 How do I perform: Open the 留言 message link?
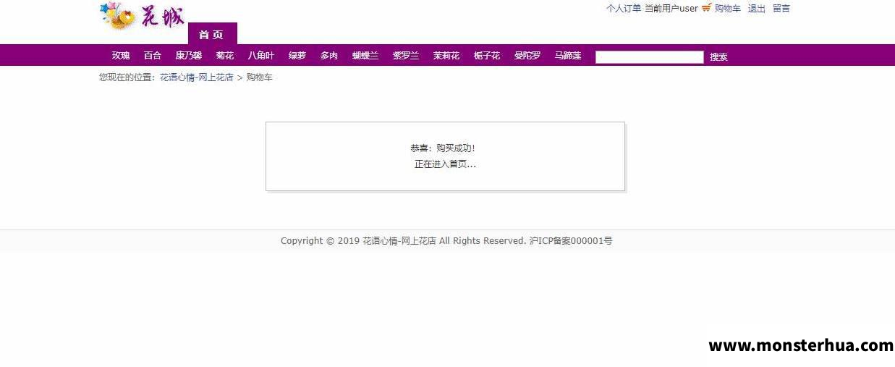pyautogui.click(x=781, y=9)
